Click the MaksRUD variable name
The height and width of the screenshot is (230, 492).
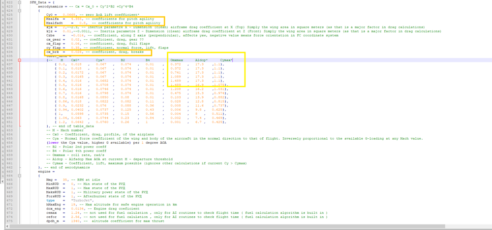pos(53,192)
